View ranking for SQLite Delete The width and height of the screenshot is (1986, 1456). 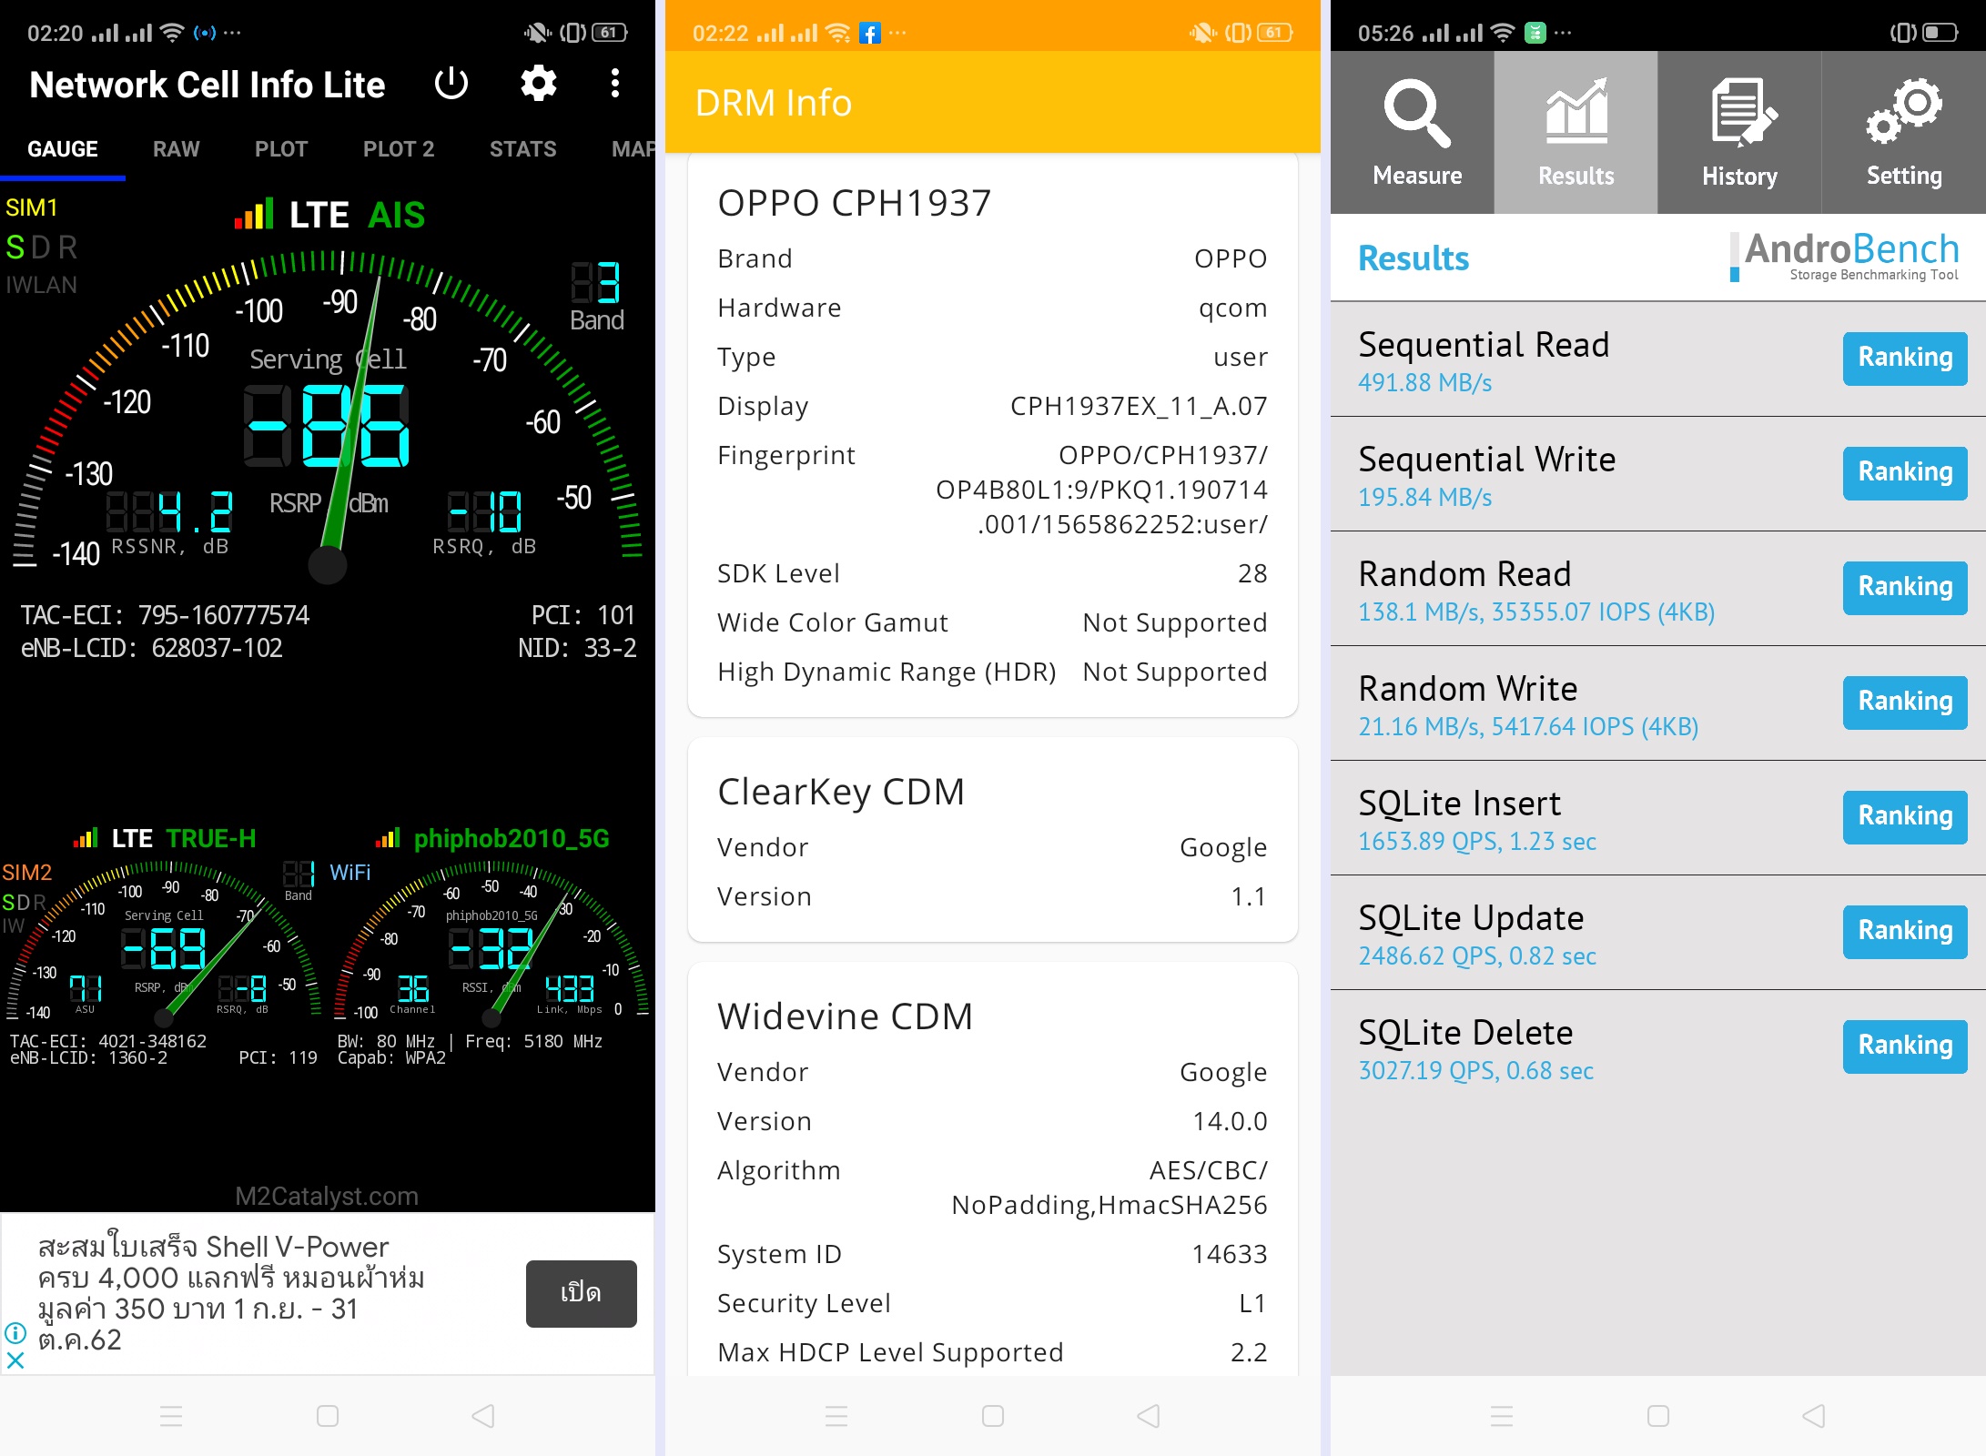point(1905,1046)
